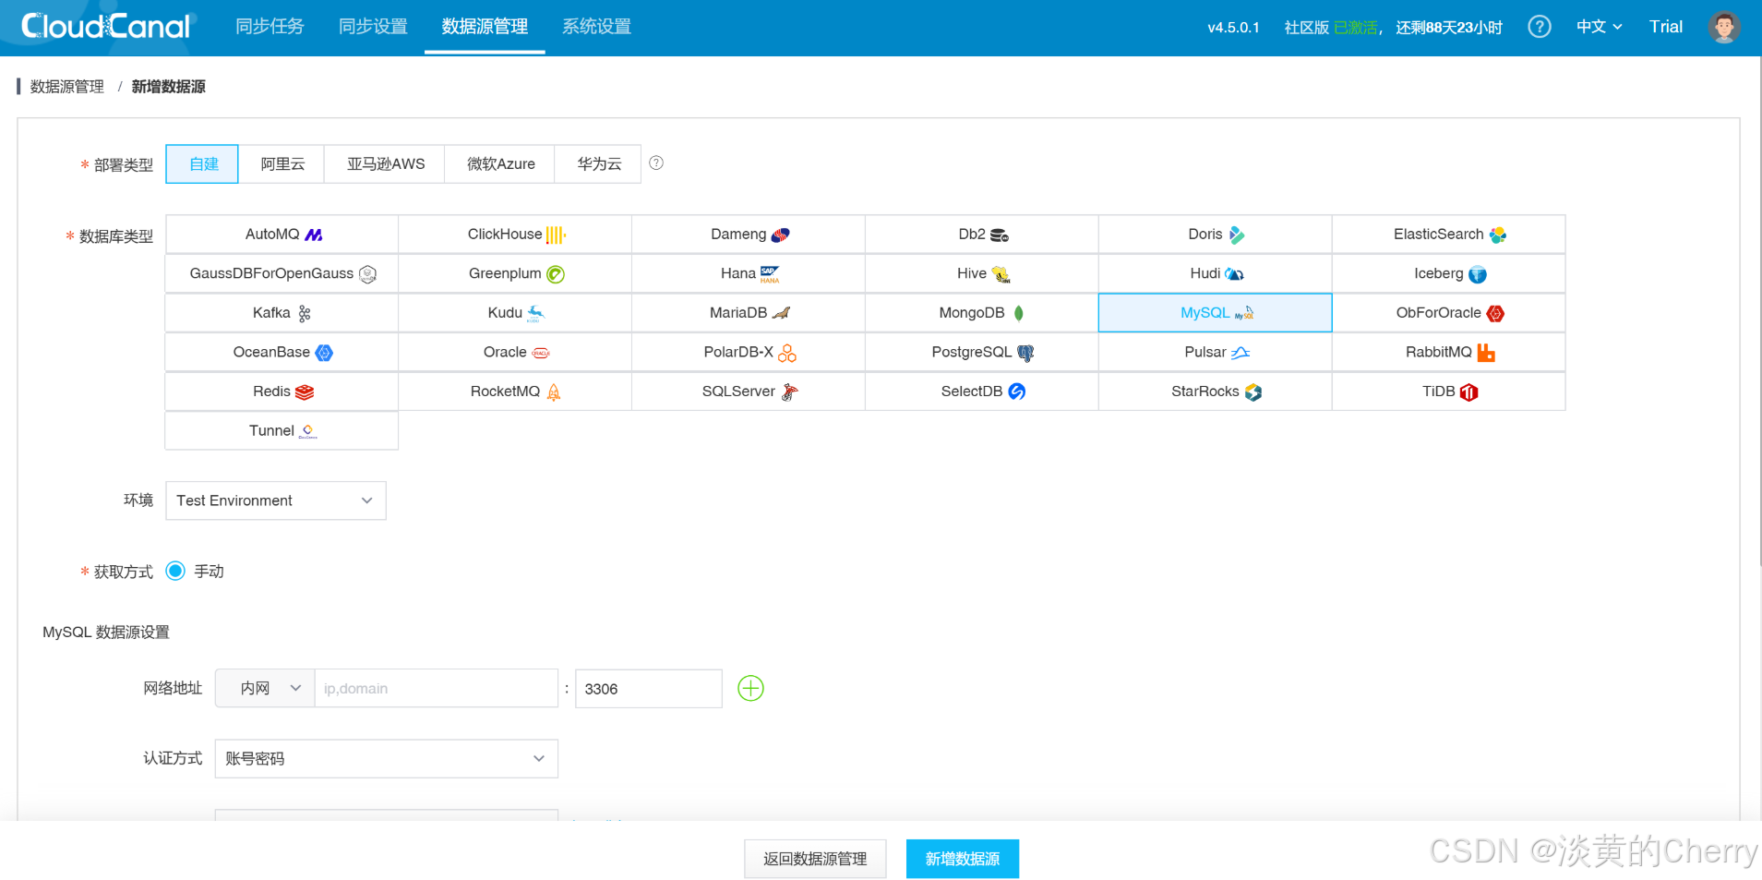The image size is (1762, 880).
Task: Choose Hana database type
Action: click(749, 274)
